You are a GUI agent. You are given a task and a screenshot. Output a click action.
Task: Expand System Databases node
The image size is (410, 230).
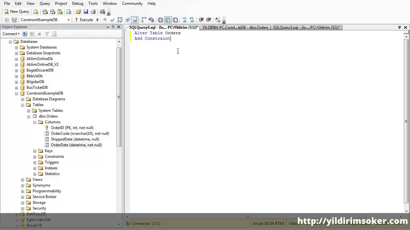16,48
